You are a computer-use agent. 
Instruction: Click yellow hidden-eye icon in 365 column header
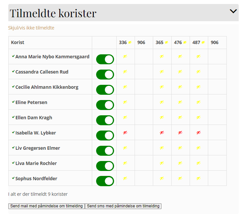[x=166, y=42]
